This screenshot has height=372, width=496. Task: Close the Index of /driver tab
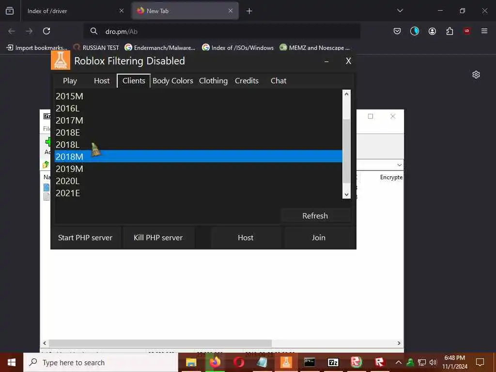[122, 11]
